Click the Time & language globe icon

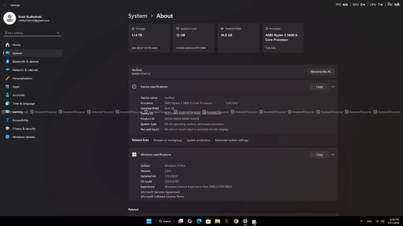pyautogui.click(x=8, y=104)
